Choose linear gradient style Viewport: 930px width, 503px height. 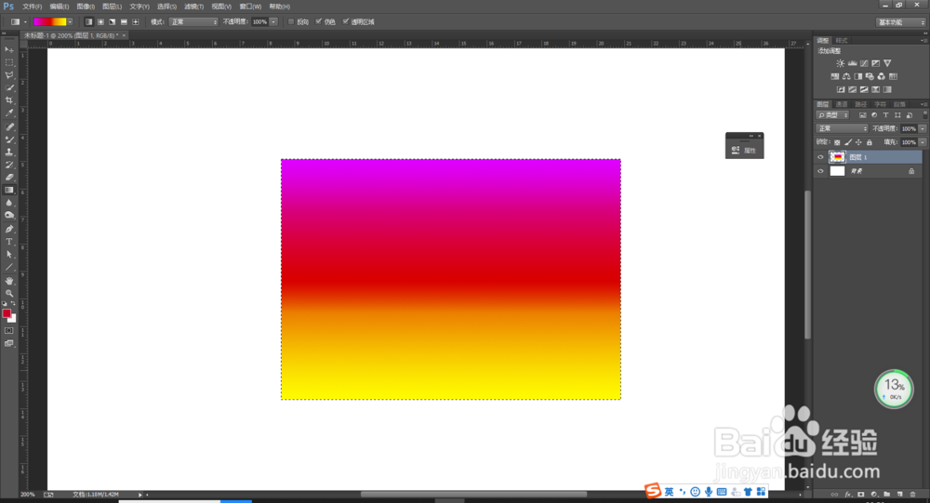click(88, 22)
